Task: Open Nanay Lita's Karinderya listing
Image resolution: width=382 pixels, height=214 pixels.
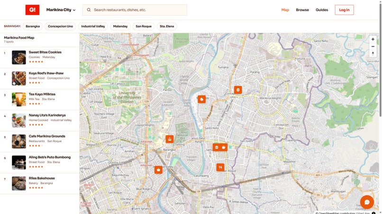Action: coord(39,120)
